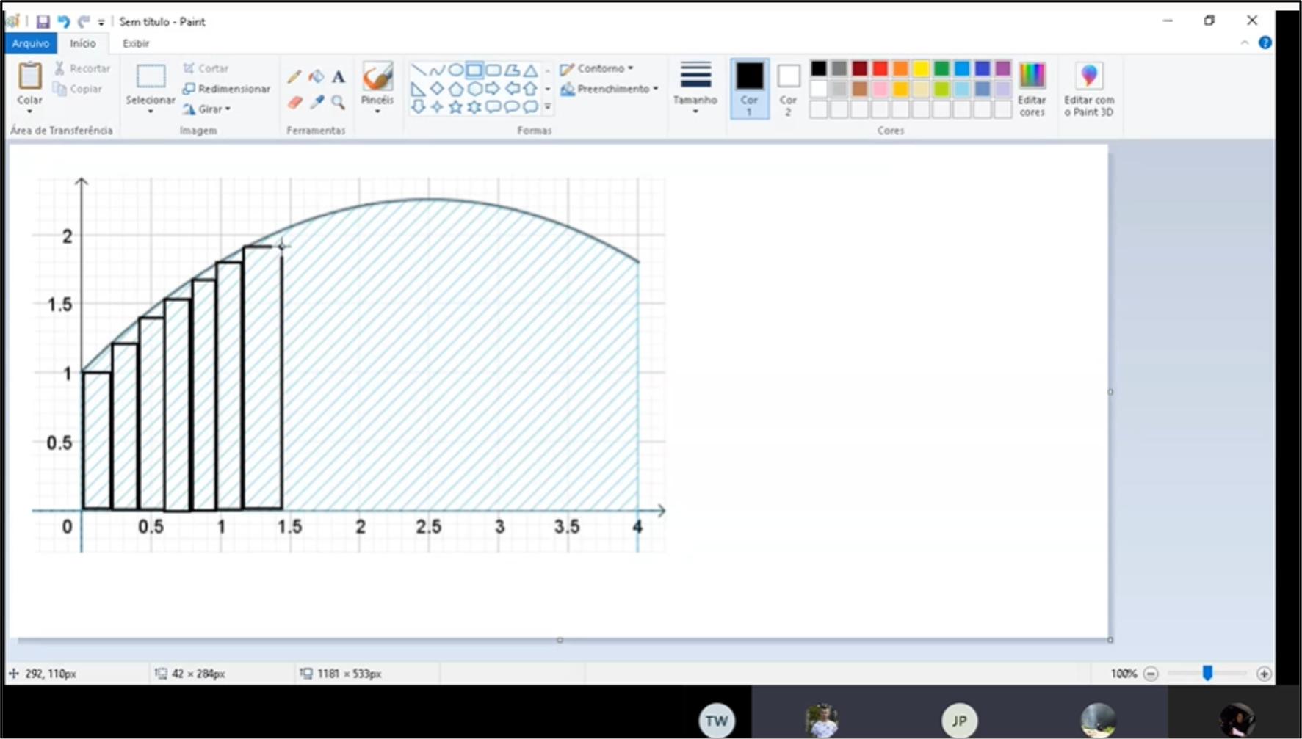Viewport: 1302px width, 739px height.
Task: Switch to the Exibir tab
Action: [x=136, y=43]
